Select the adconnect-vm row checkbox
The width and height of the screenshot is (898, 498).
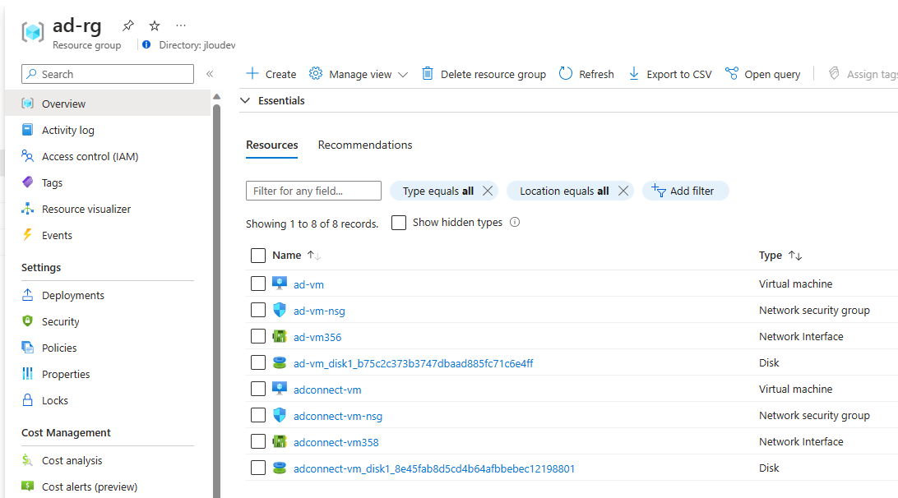[258, 390]
